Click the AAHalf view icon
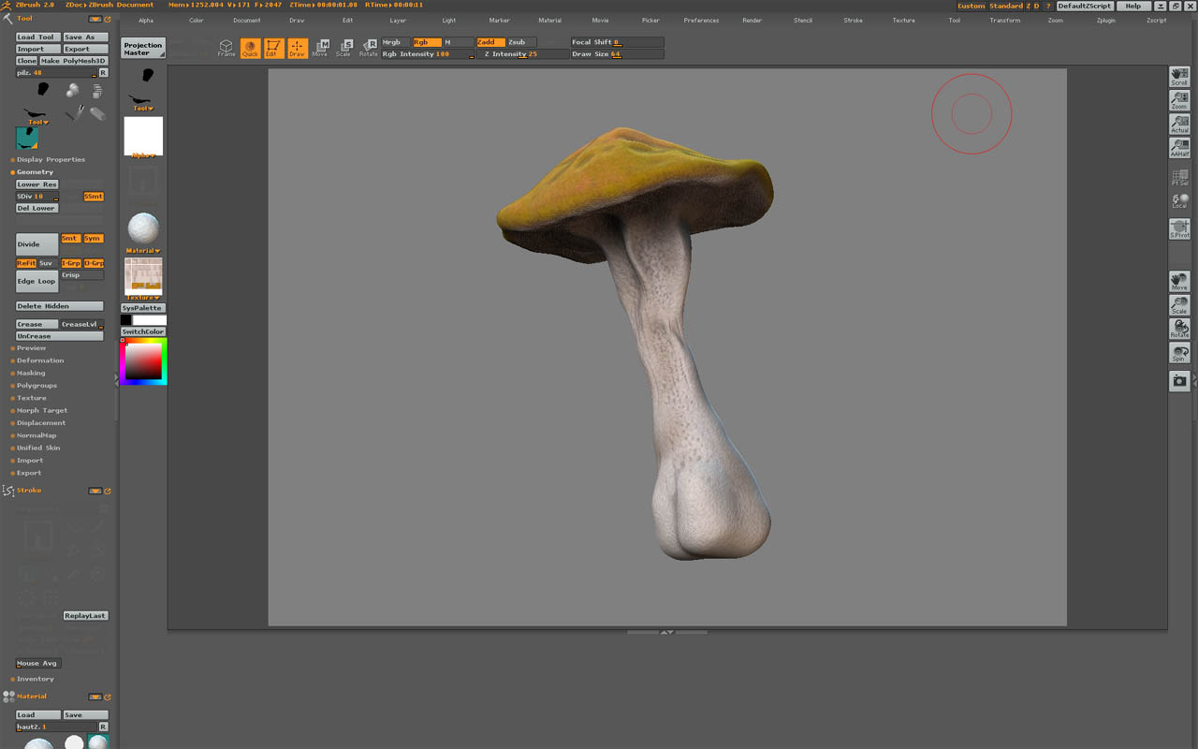Screen dimensions: 1198x749 1179,148
